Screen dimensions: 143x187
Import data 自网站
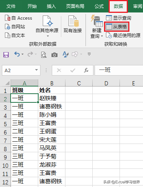[x=15, y=26]
